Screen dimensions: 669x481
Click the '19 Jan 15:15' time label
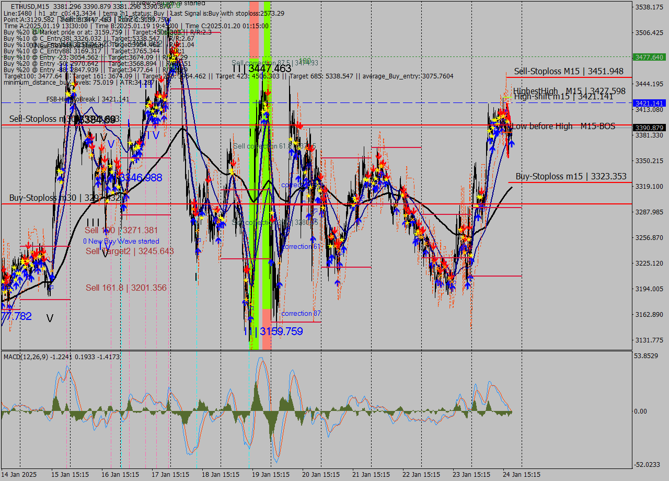[x=271, y=475]
